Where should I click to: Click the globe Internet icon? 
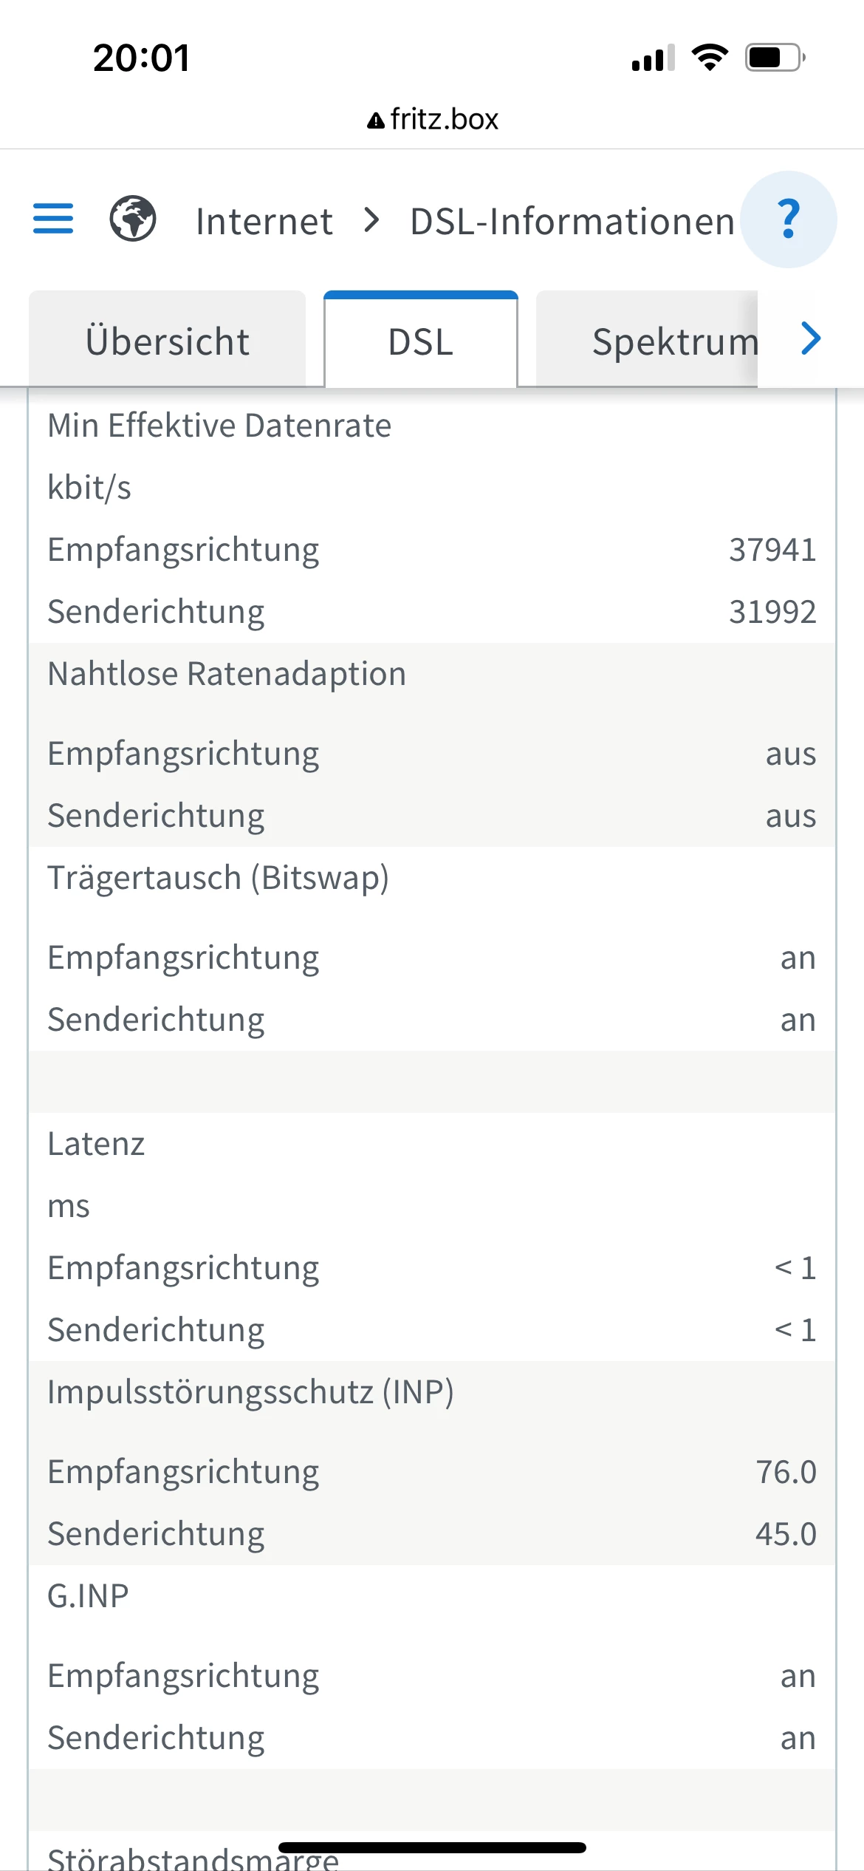click(133, 219)
